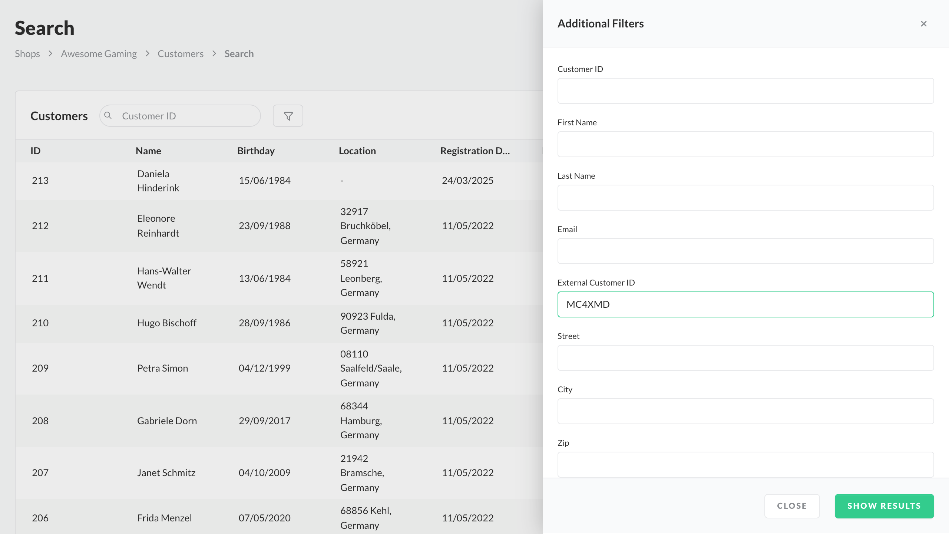The image size is (949, 534).
Task: Open the Daniela Hinderink customer row
Action: (158, 181)
